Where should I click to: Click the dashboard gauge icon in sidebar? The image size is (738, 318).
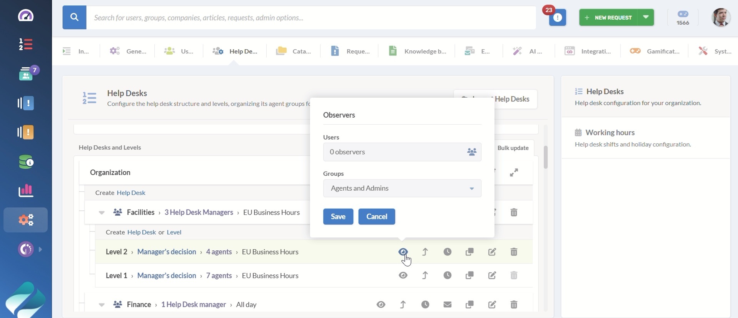(26, 15)
